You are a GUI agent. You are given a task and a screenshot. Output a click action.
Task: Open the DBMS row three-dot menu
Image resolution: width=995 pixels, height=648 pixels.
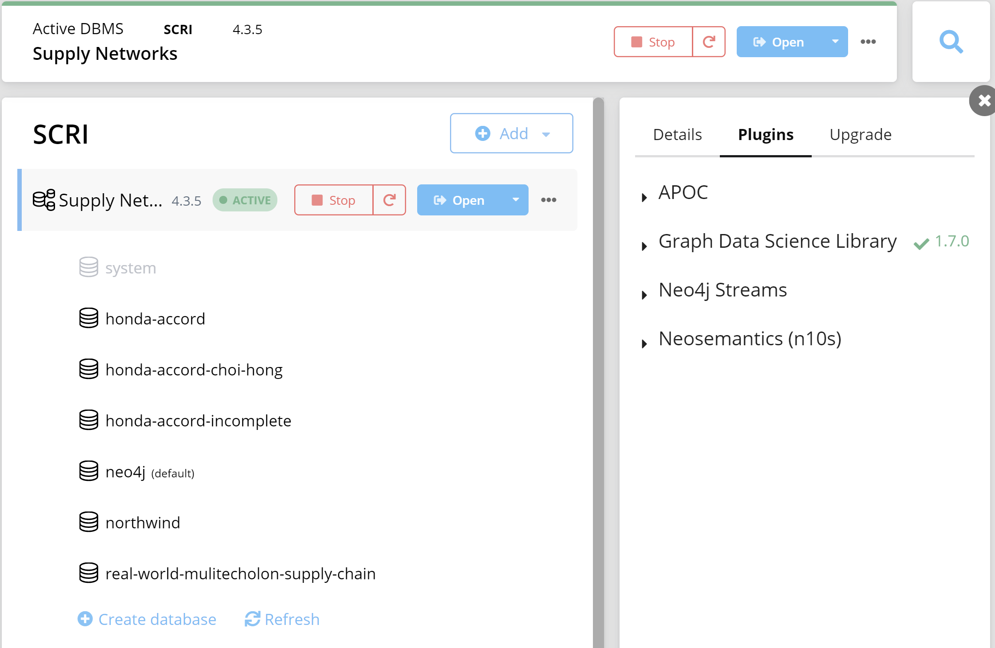(x=549, y=200)
